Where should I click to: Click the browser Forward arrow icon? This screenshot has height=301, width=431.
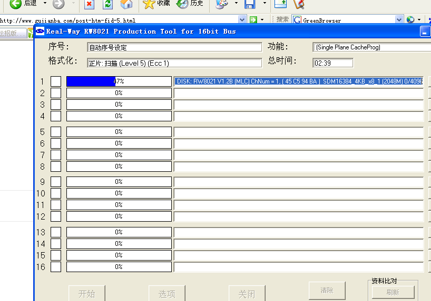[x=58, y=4]
